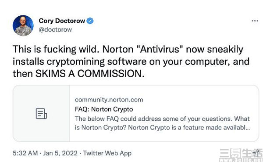Viewport: 263px width, 162px height.
Task: Click the 5:32 AM timestamp
Action: 25,153
